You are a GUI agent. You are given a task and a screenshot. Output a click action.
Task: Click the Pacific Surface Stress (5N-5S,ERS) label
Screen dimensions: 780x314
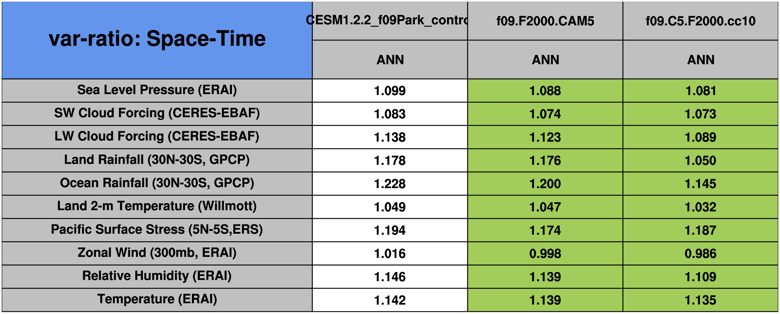(x=157, y=230)
